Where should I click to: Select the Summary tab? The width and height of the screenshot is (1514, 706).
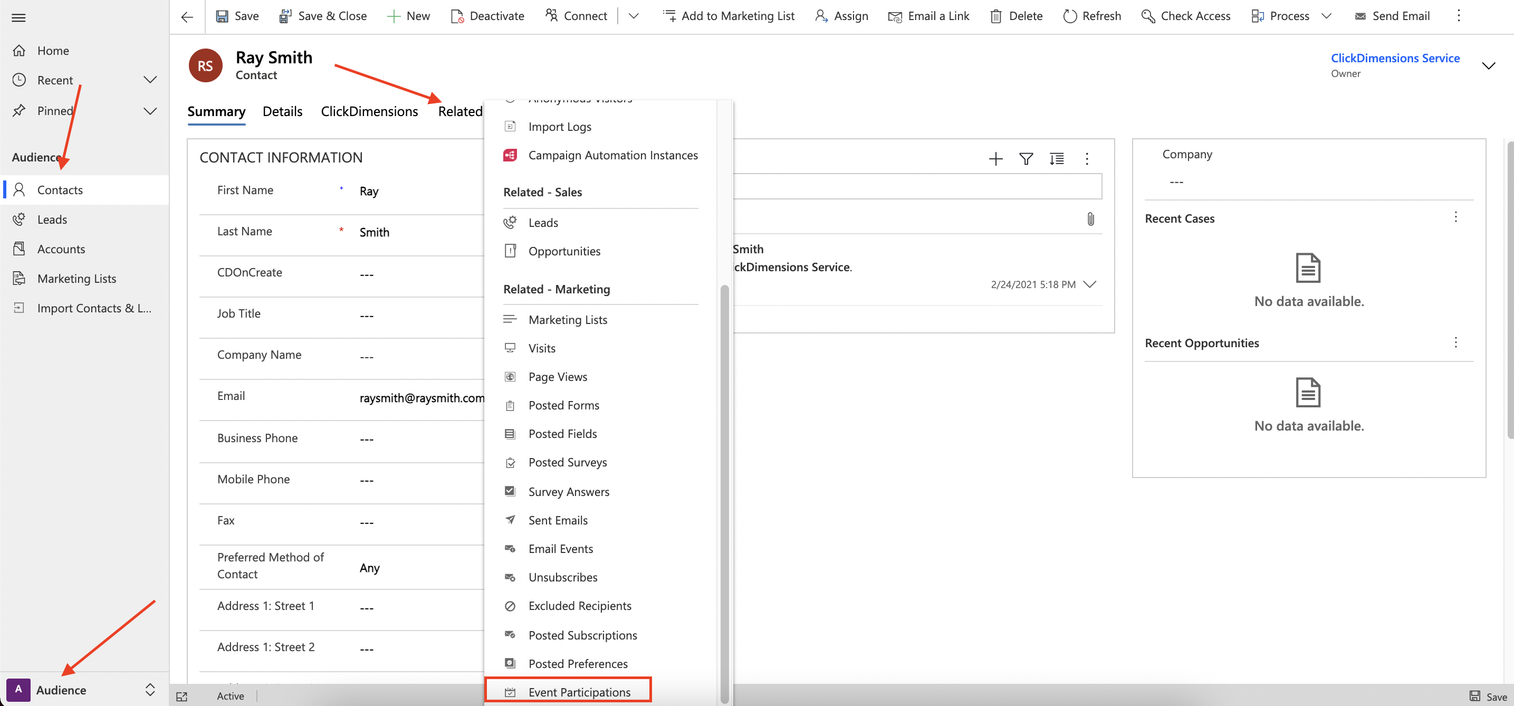(x=216, y=111)
